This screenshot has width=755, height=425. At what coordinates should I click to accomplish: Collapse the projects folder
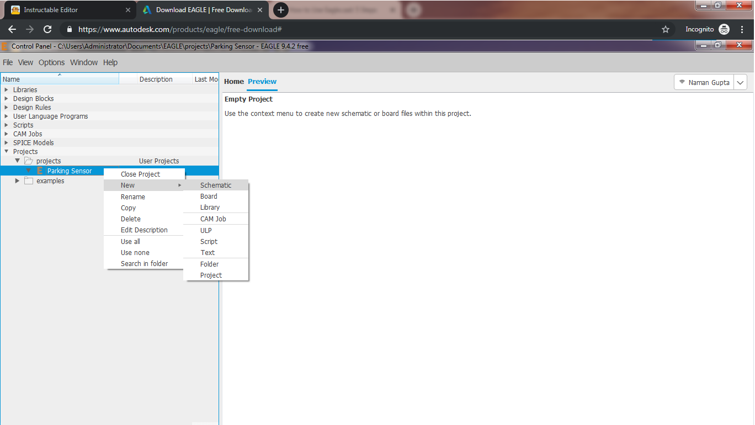(17, 161)
